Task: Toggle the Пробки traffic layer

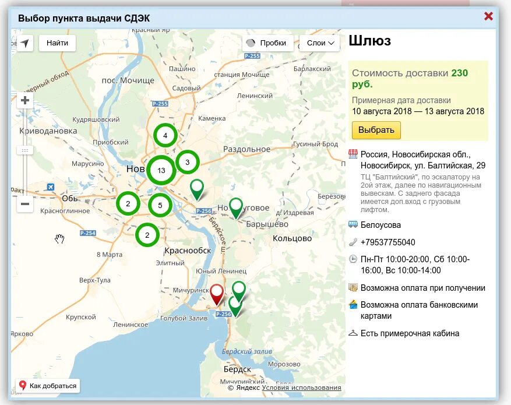Action: coord(268,43)
